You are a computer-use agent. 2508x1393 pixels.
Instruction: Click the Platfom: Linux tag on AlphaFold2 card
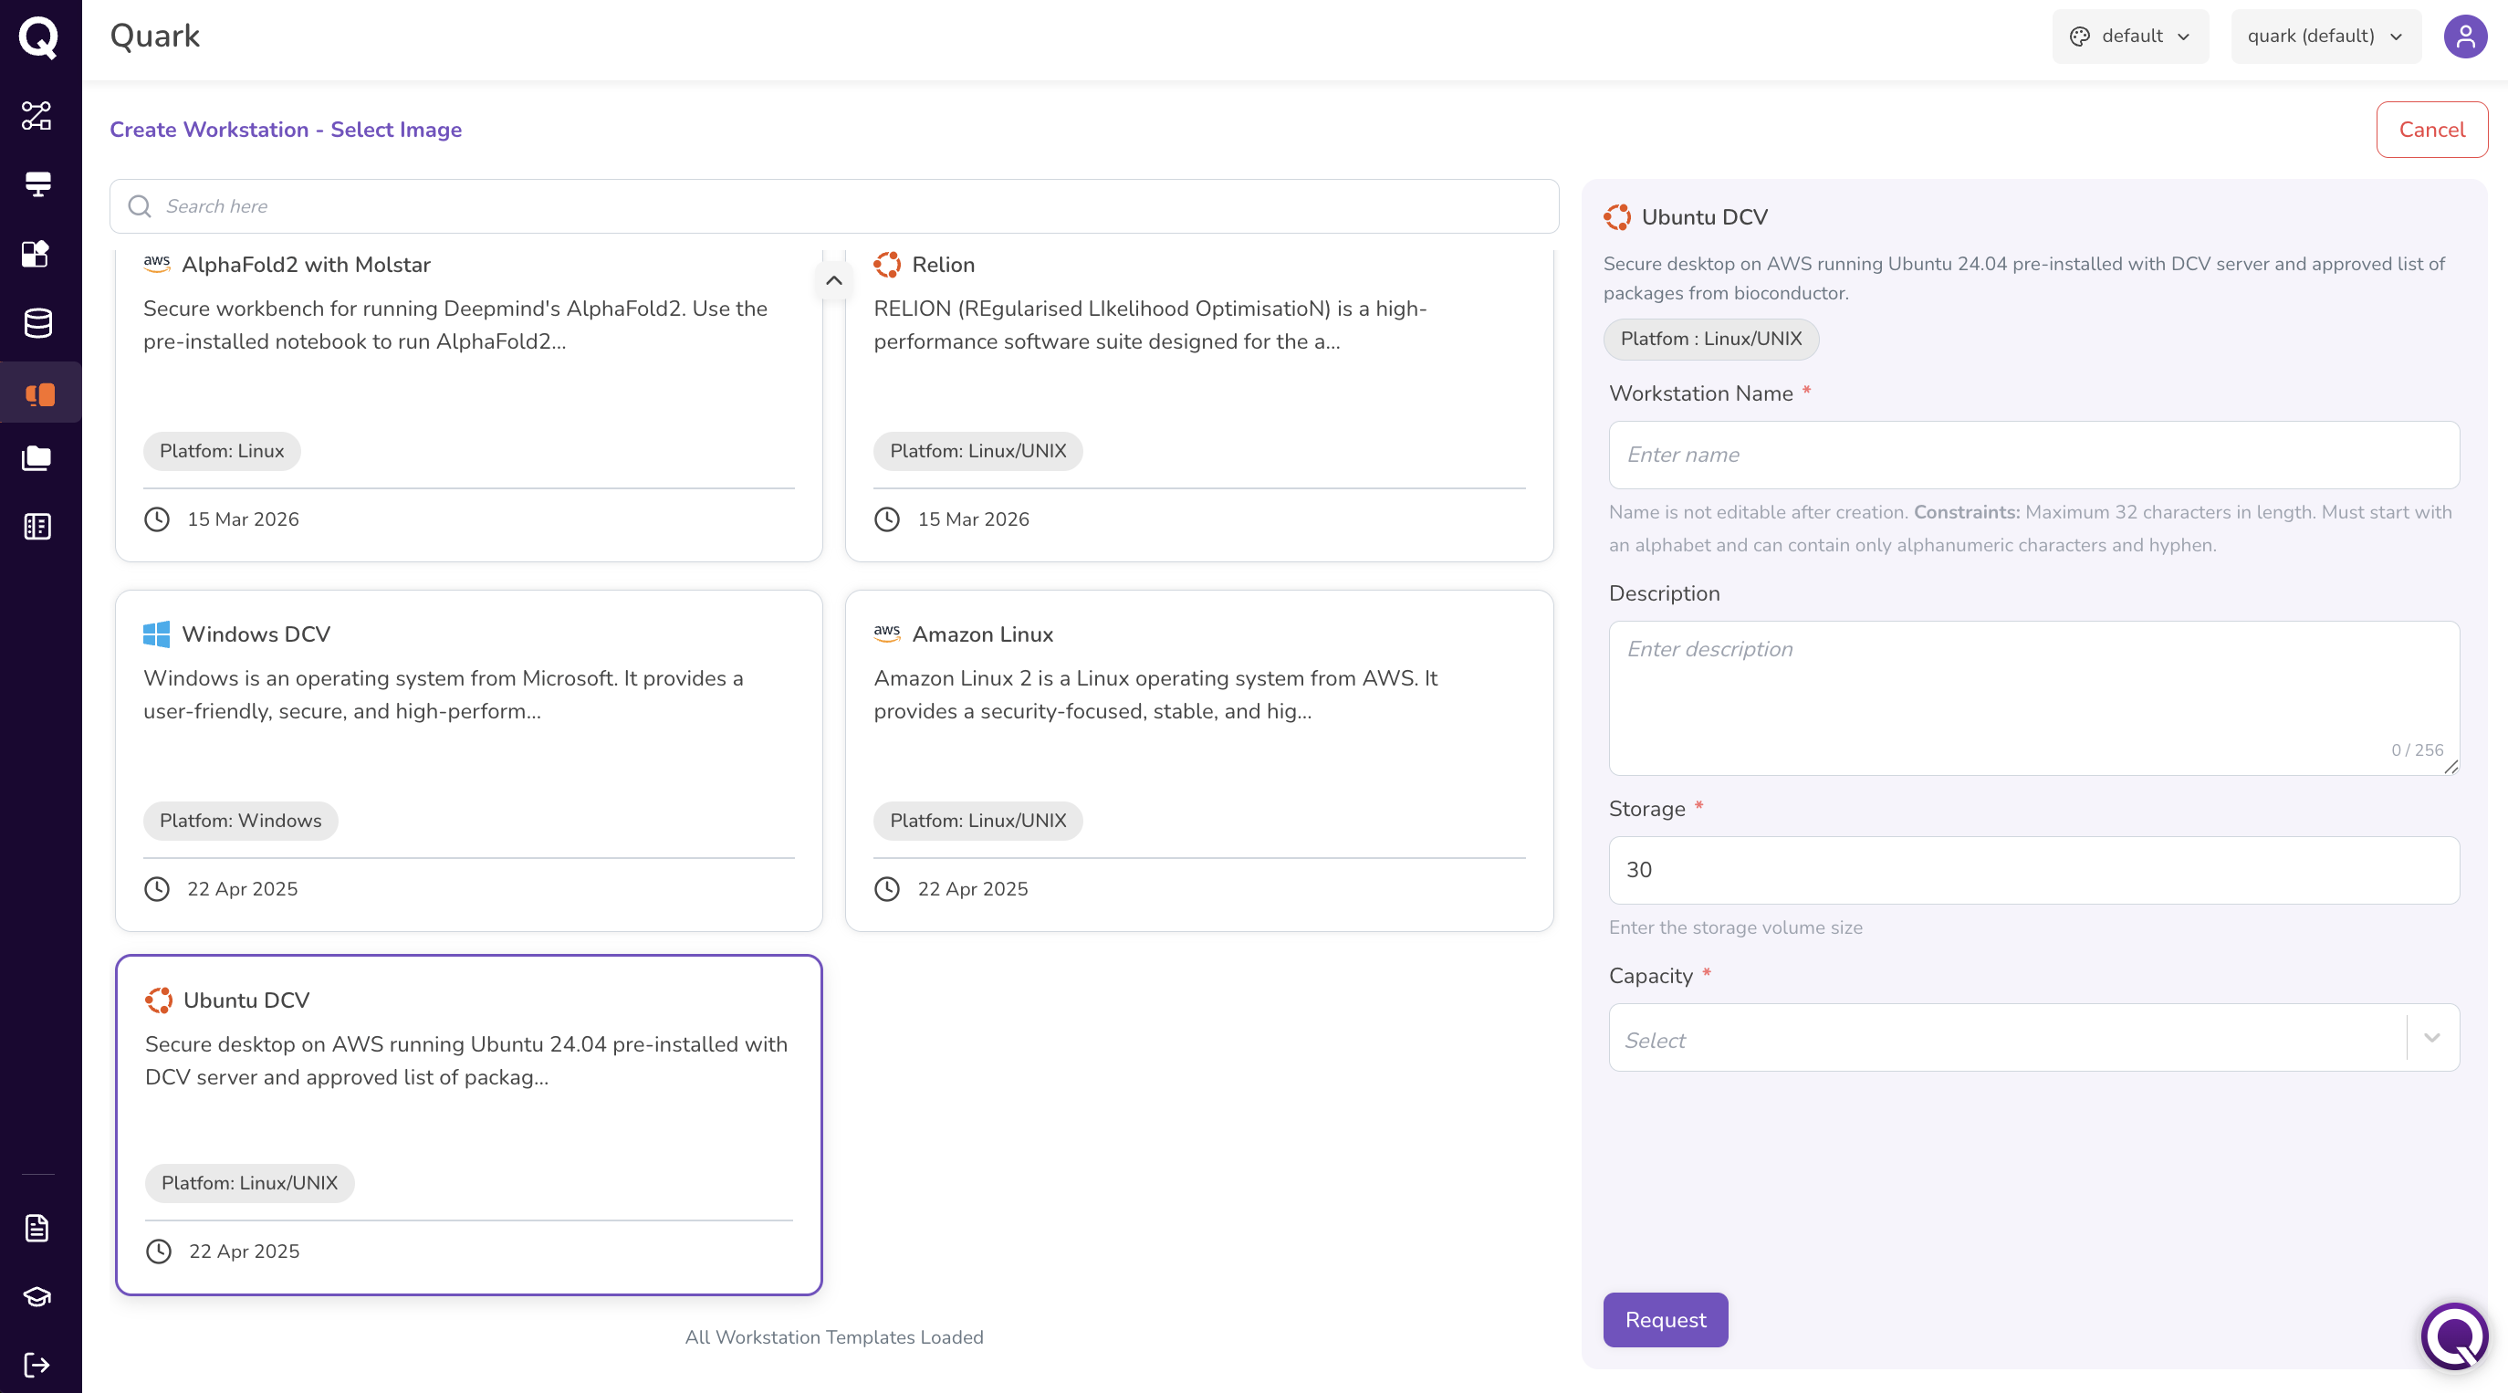(222, 451)
